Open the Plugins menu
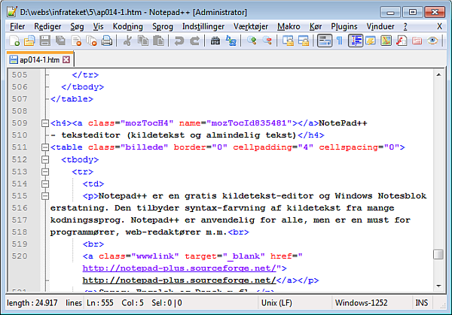Image resolution: width=452 pixels, height=315 pixels. (x=344, y=27)
